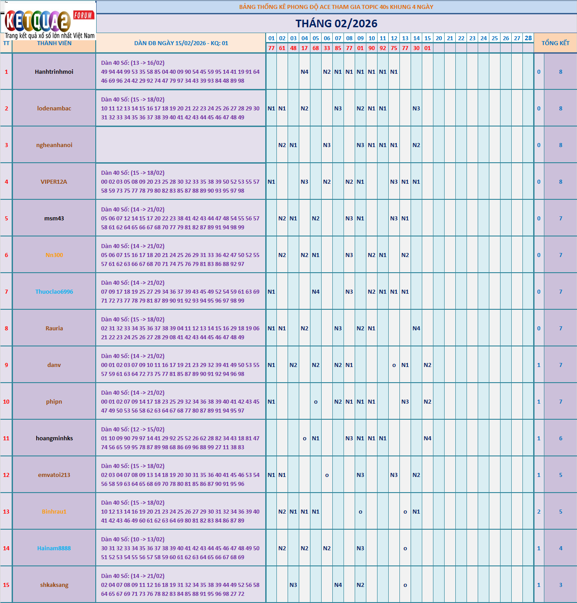577x603 pixels.
Task: Click the day 15 column header
Action: (428, 38)
